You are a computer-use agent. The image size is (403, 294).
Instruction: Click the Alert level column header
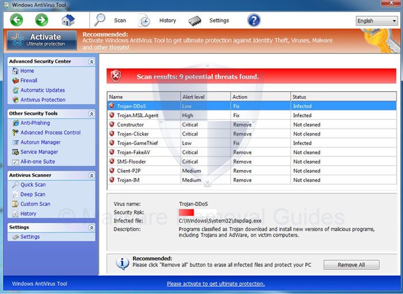tap(206, 97)
